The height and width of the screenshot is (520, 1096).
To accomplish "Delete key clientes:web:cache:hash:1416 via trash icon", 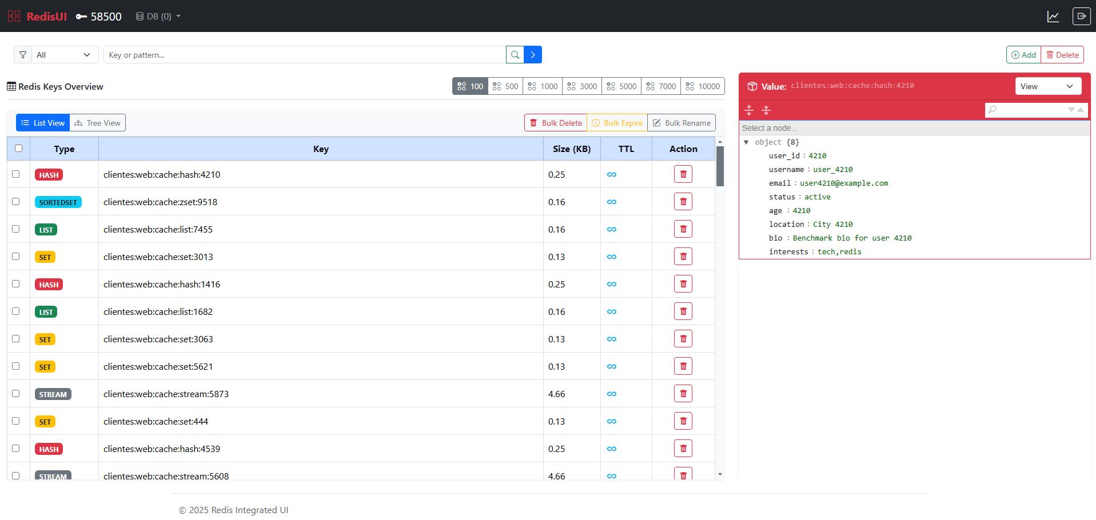I will (683, 284).
